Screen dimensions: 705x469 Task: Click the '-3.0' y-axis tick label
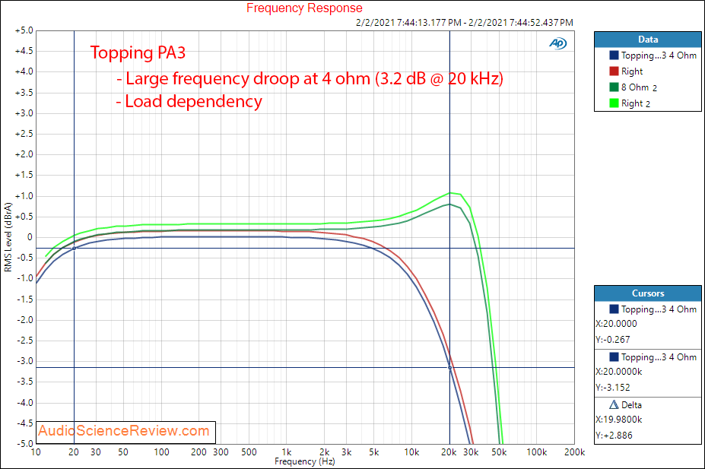[x=25, y=361]
